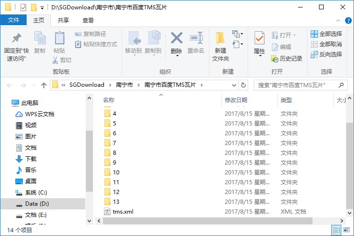The width and height of the screenshot is (354, 236).
Task: Click the Refresh button beside address bar
Action: (x=243, y=85)
